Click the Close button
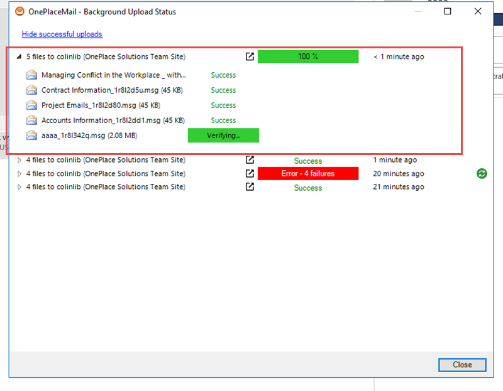The height and width of the screenshot is (391, 503). point(462,365)
